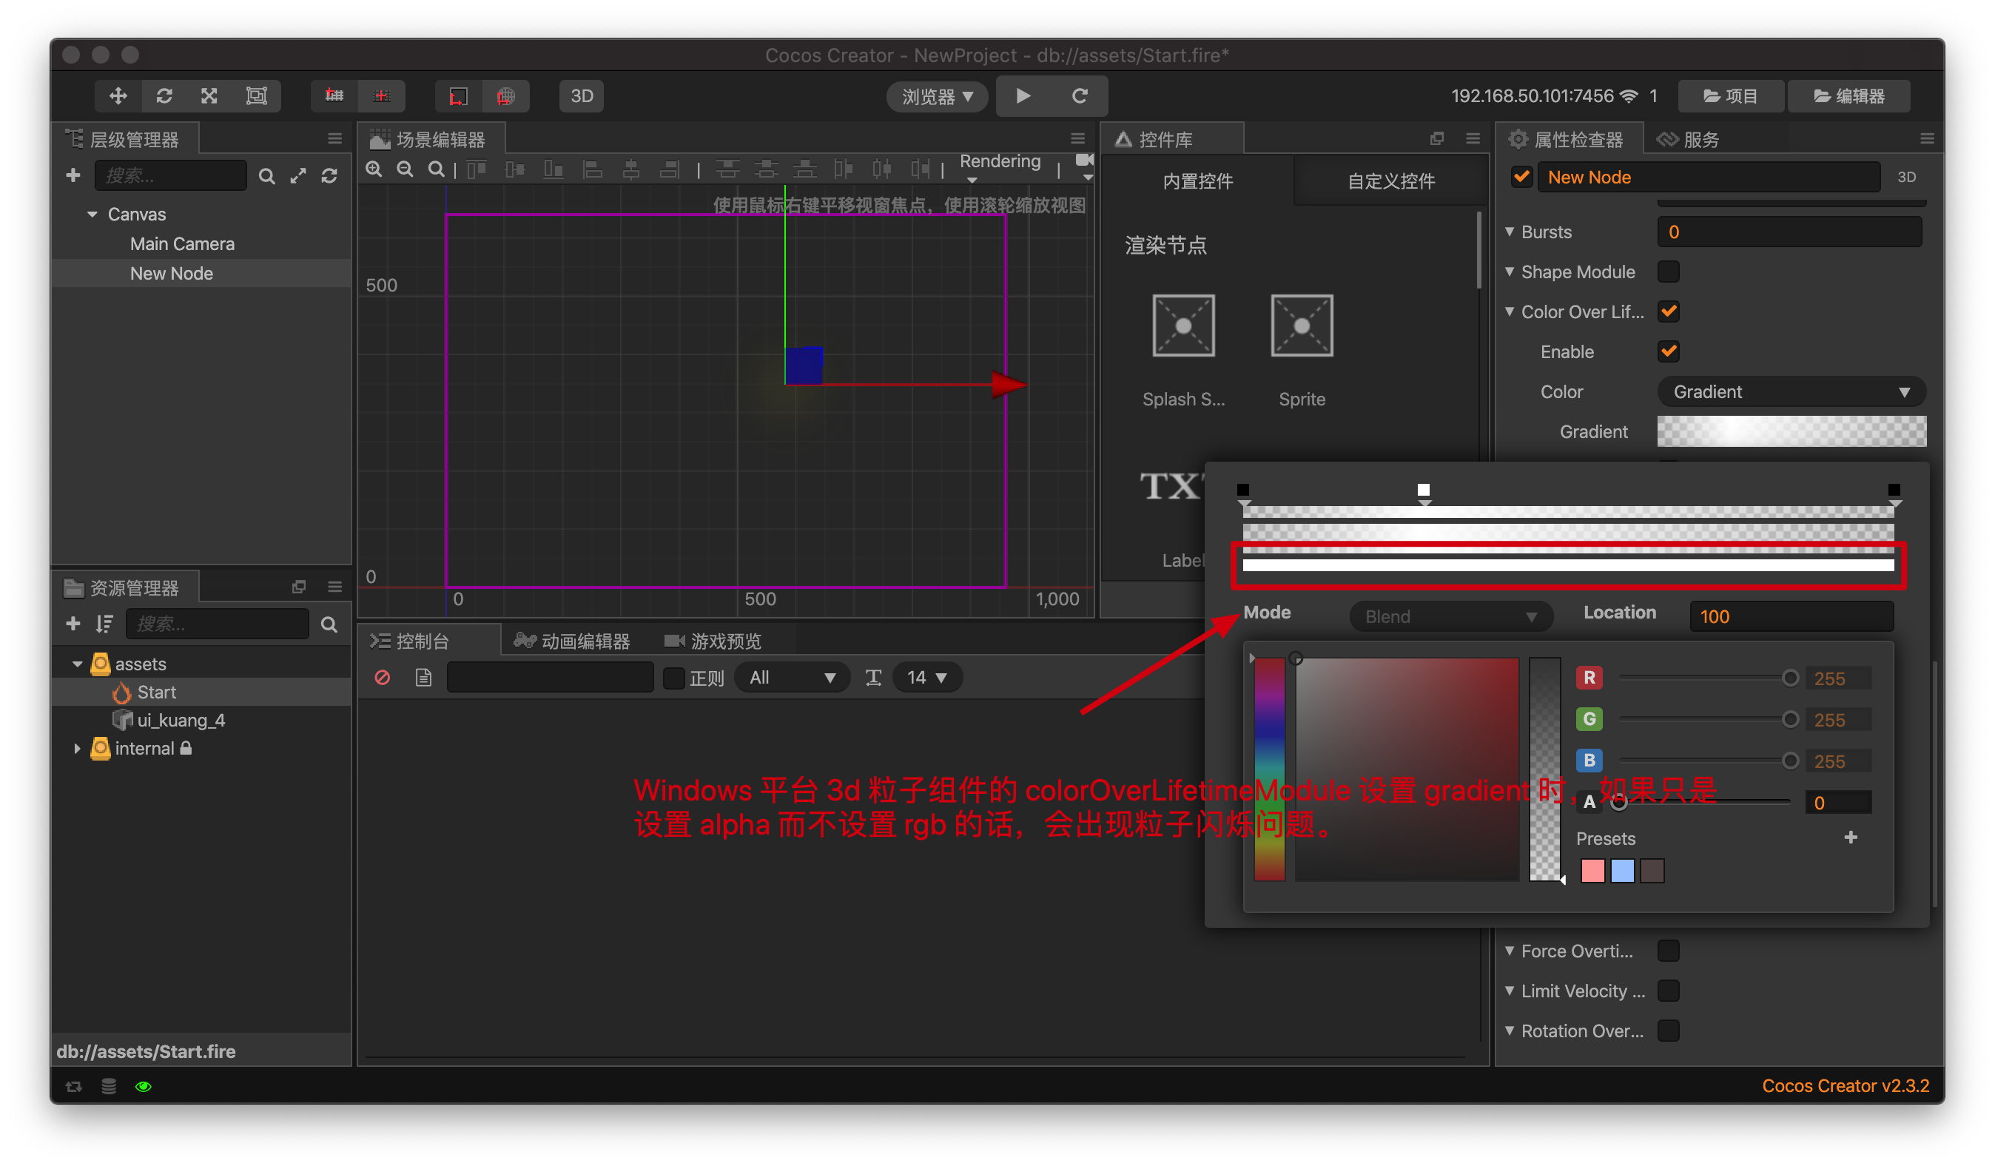Switch to the 自定义控件 tab

tap(1390, 181)
